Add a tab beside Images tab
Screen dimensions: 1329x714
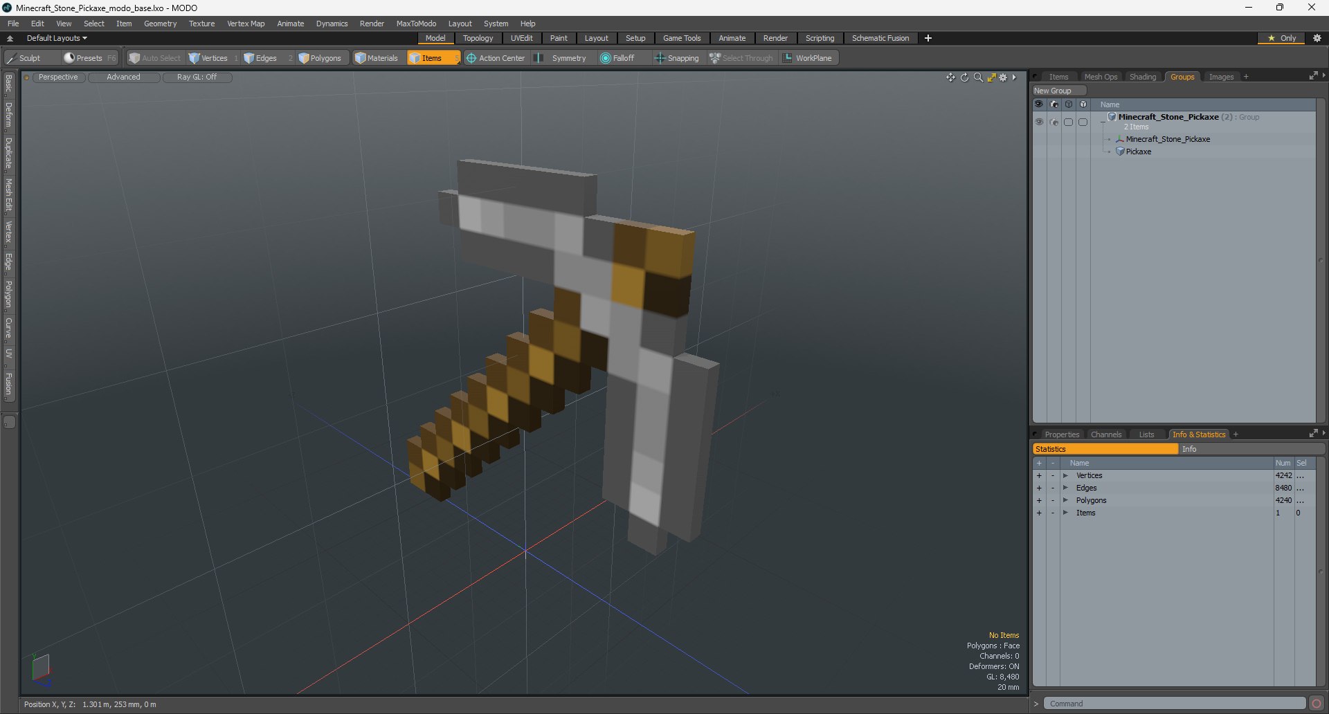(x=1246, y=77)
